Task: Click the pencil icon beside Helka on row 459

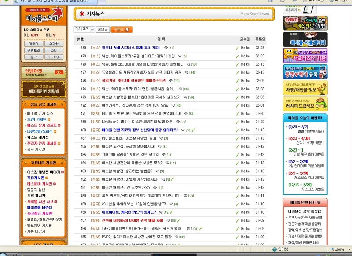Action: click(238, 204)
